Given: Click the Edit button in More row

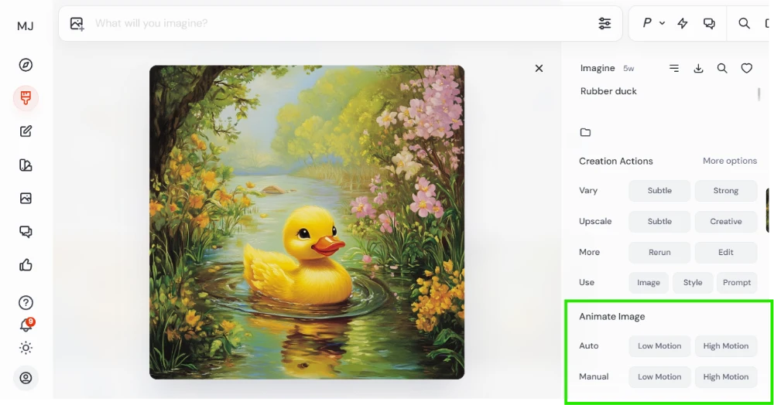Looking at the screenshot, I should click(x=726, y=252).
